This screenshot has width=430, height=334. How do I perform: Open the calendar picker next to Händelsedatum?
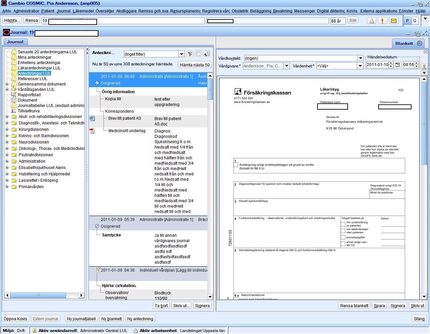point(397,65)
